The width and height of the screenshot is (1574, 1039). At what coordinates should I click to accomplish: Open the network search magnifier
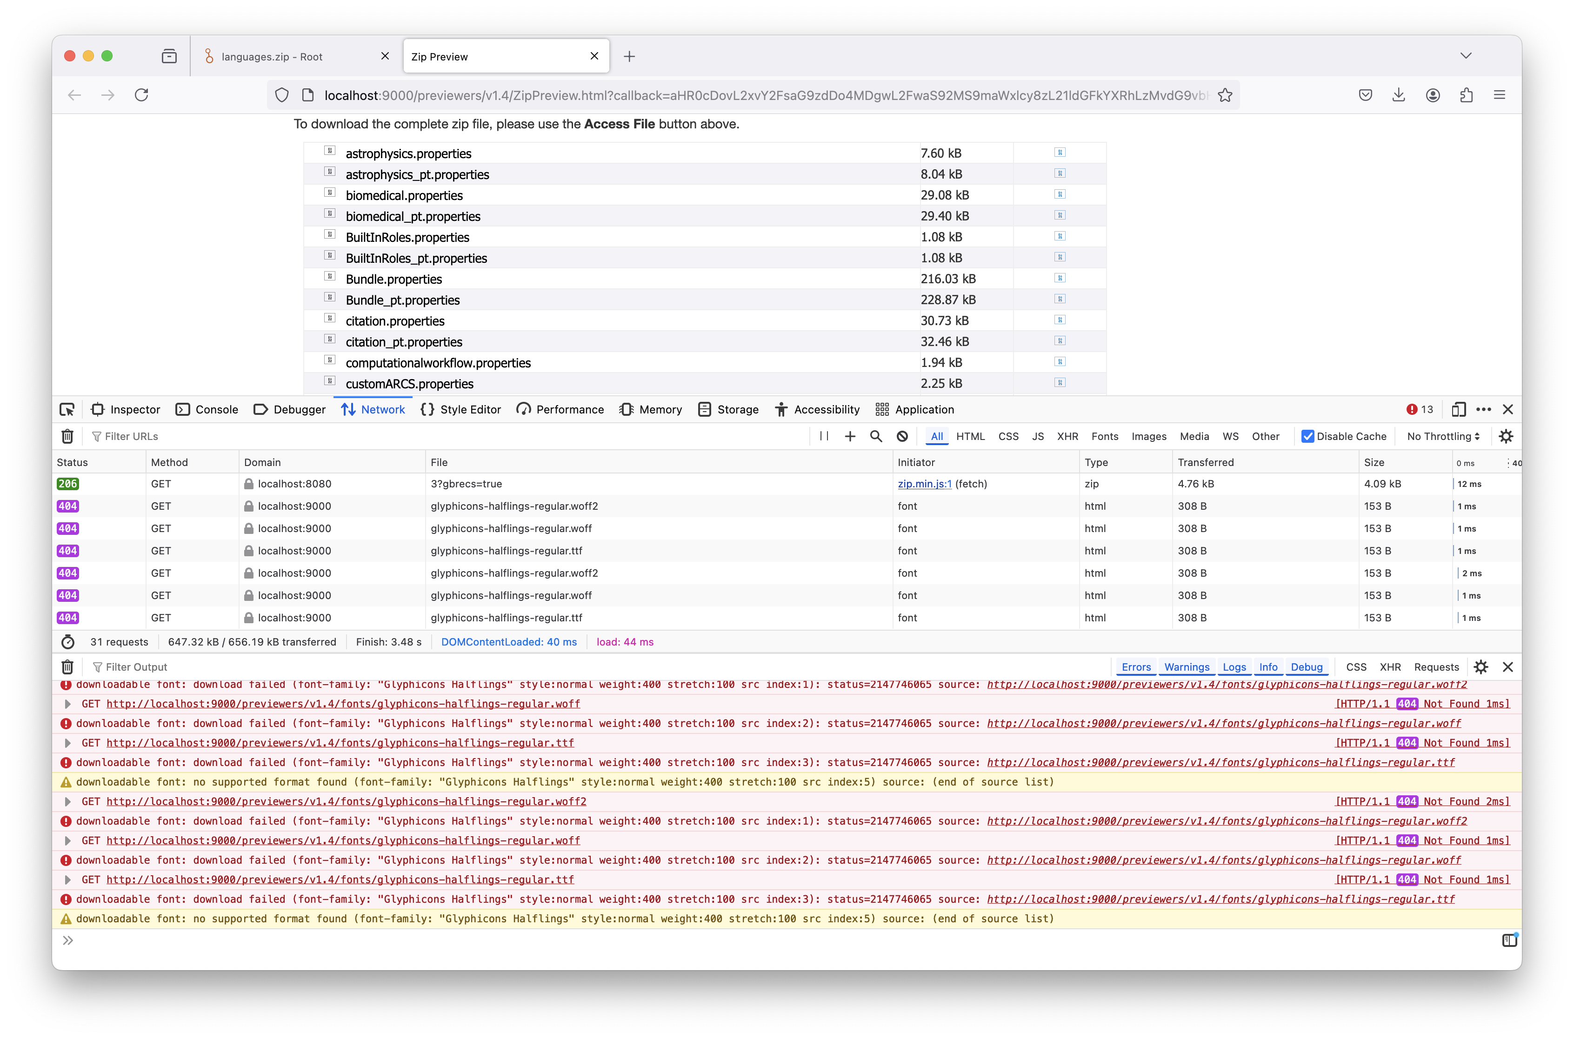point(876,436)
